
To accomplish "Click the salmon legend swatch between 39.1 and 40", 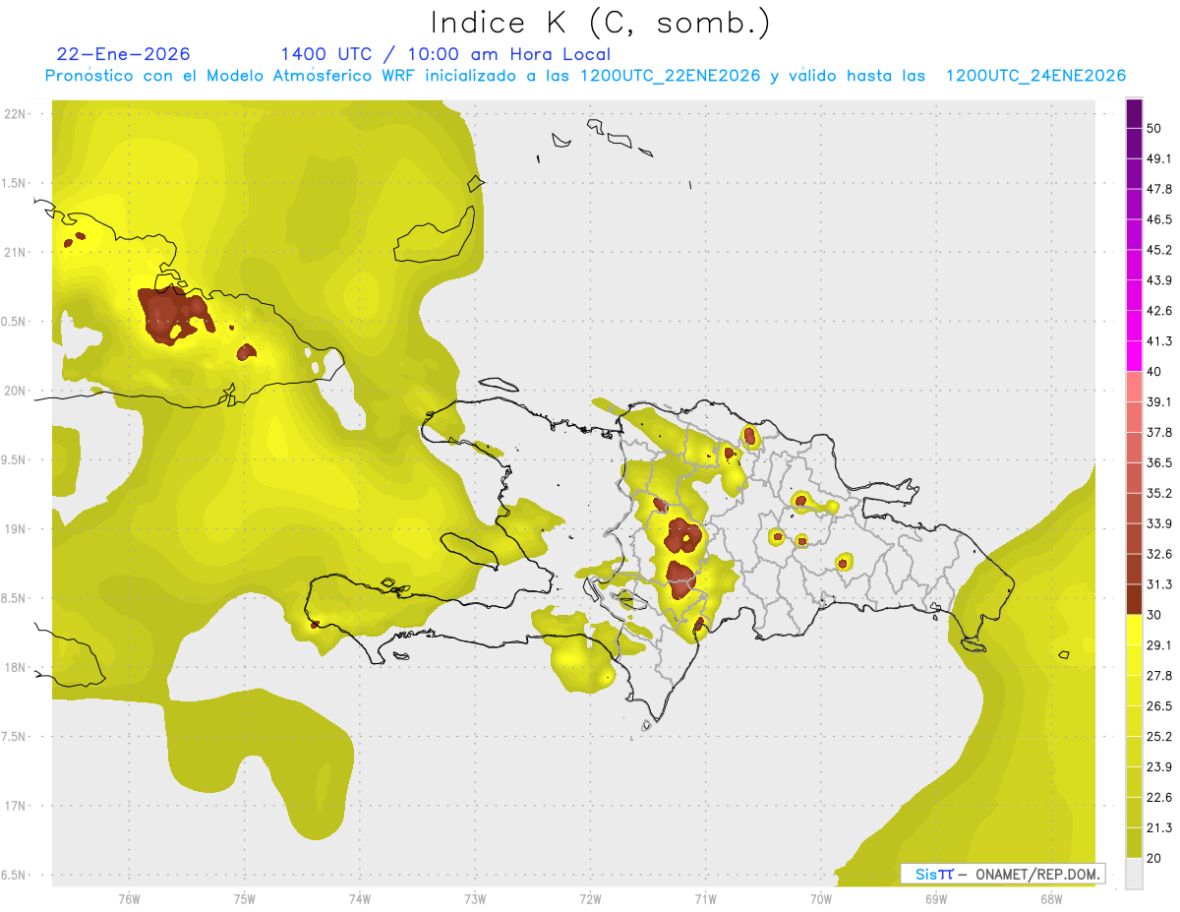I will 1134,387.
